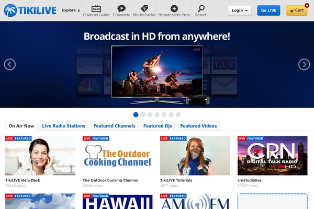Open the cloudy sky channel thumbnail

[40, 201]
